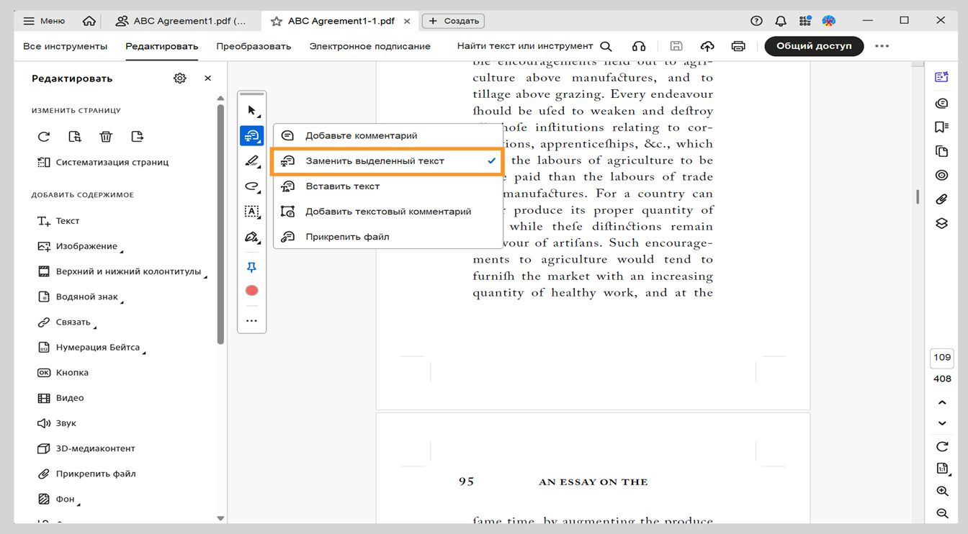The width and height of the screenshot is (968, 534).
Task: Toggle the pin toolbar icon
Action: coord(251,267)
